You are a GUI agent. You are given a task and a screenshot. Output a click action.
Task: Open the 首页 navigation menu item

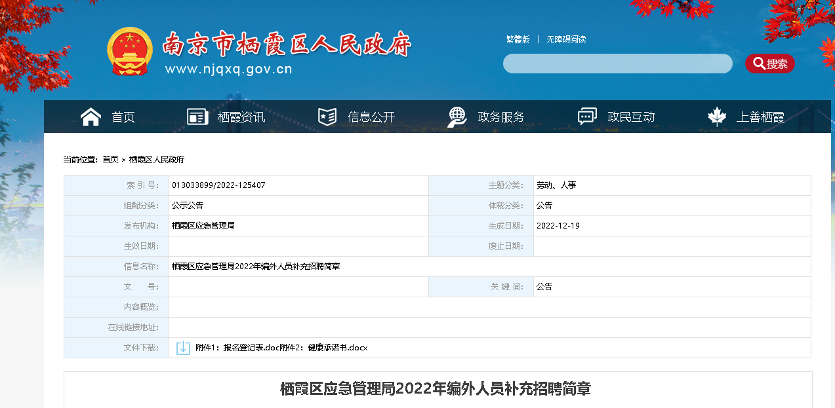coord(123,117)
